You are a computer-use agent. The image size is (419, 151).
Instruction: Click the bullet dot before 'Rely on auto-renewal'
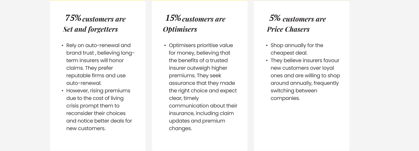point(63,46)
